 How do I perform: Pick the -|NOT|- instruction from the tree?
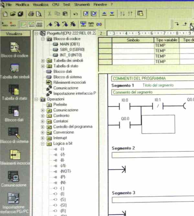[x=66, y=171]
